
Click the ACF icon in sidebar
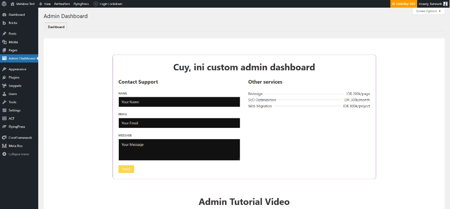[4, 118]
